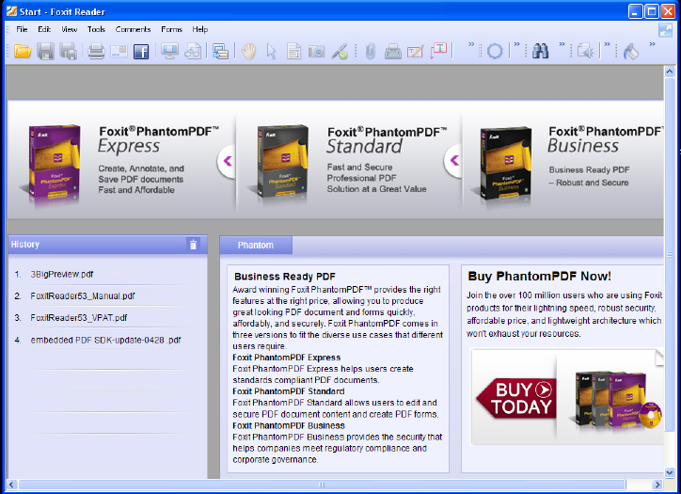Click the Business Ready PDF heading
Viewport: 681px width, 494px height.
pyautogui.click(x=285, y=277)
